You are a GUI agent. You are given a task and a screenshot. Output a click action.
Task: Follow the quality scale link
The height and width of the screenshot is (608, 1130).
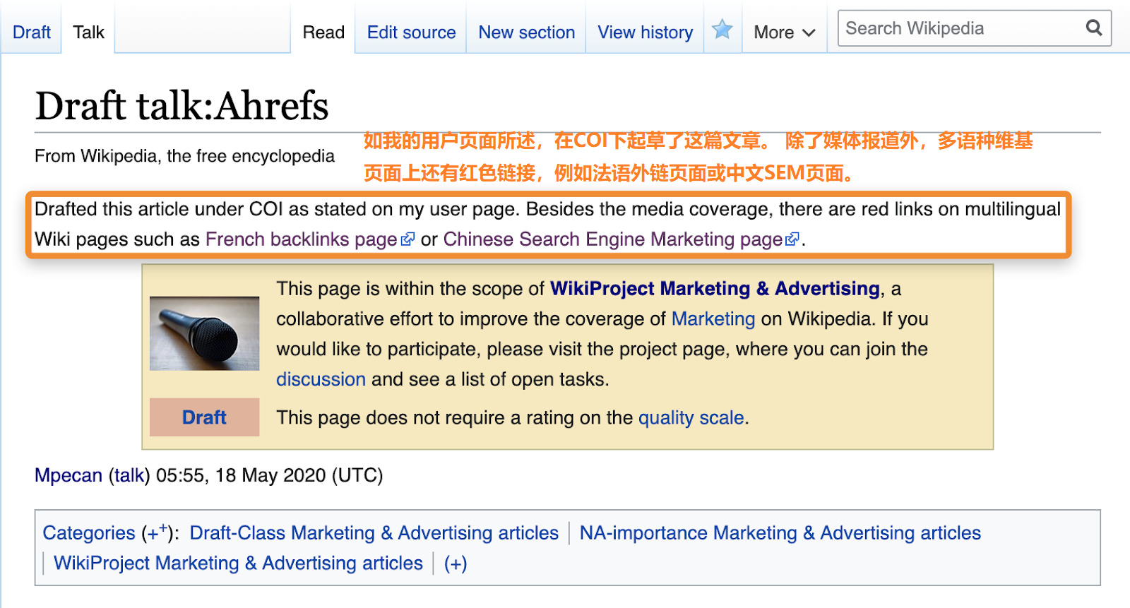click(691, 418)
